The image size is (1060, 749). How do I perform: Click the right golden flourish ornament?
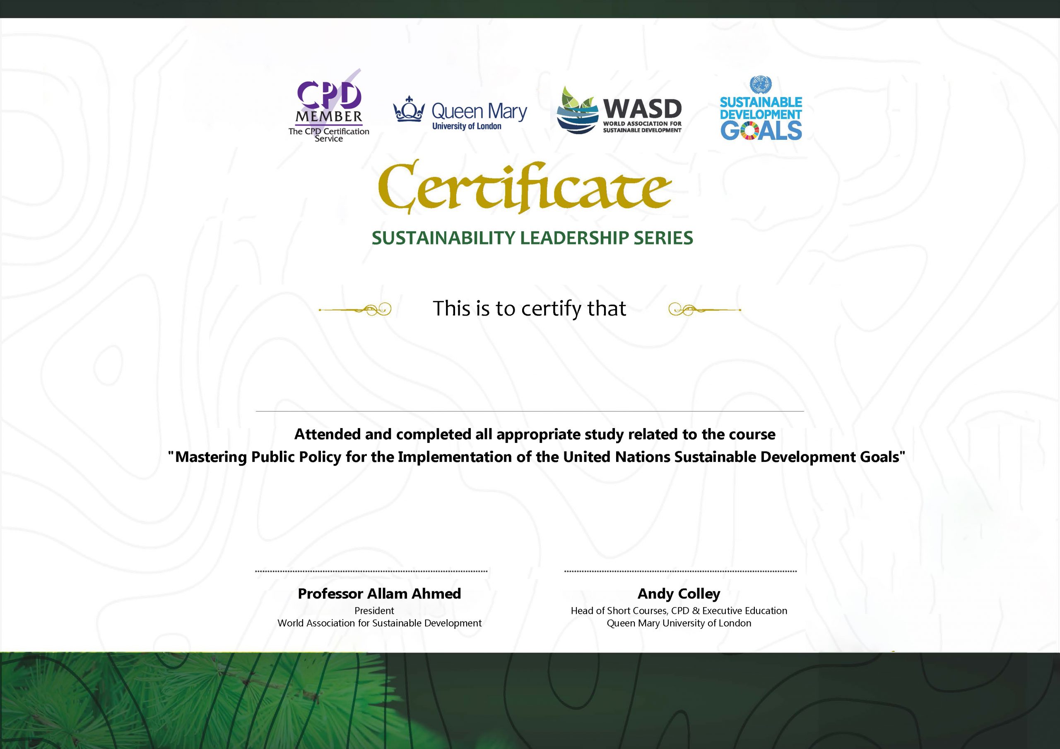(704, 309)
